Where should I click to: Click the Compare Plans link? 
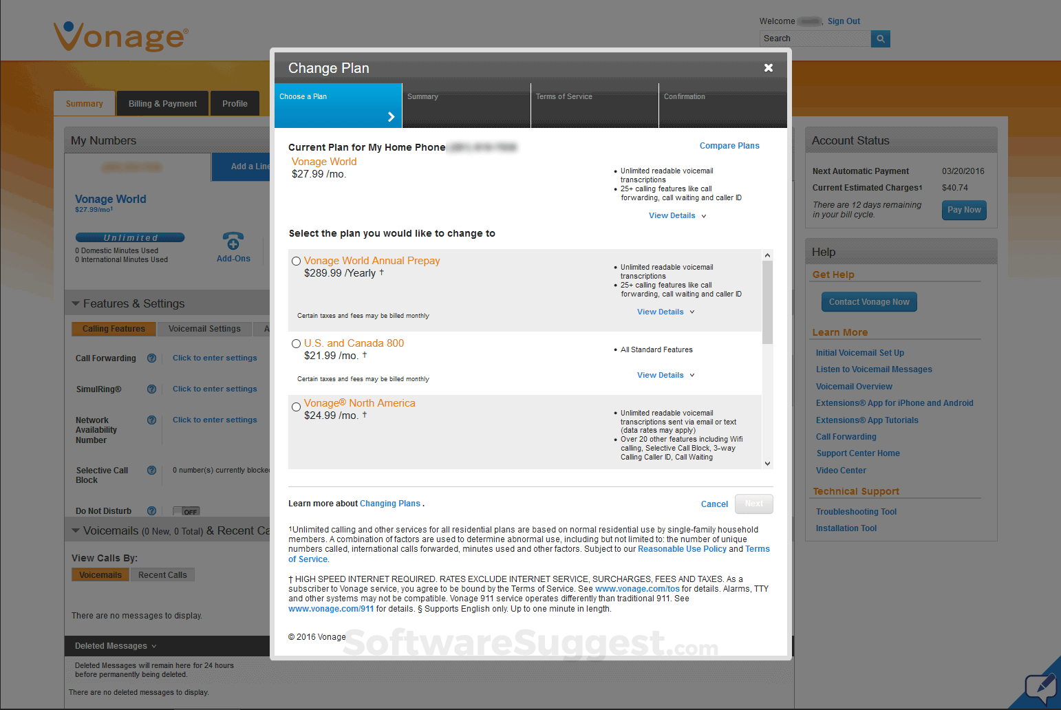click(729, 145)
